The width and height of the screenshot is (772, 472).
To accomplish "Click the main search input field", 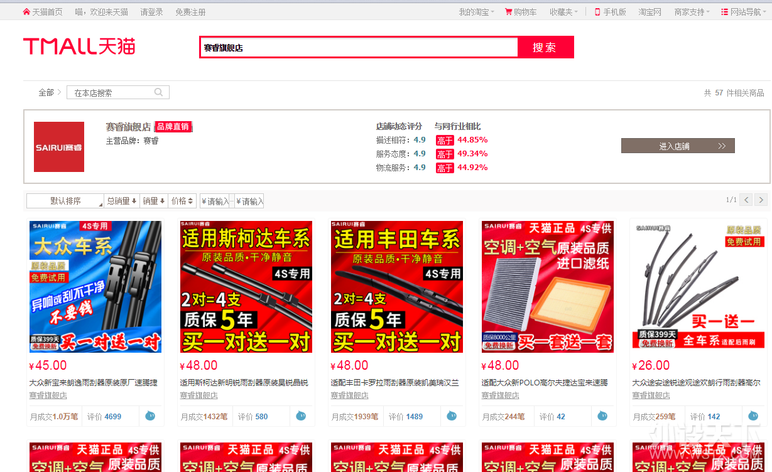I will (x=359, y=48).
